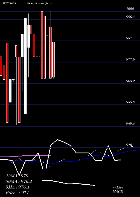Click the BSE 940S header text
Viewport: 140px width, 197px height.
pyautogui.click(x=9, y=3)
